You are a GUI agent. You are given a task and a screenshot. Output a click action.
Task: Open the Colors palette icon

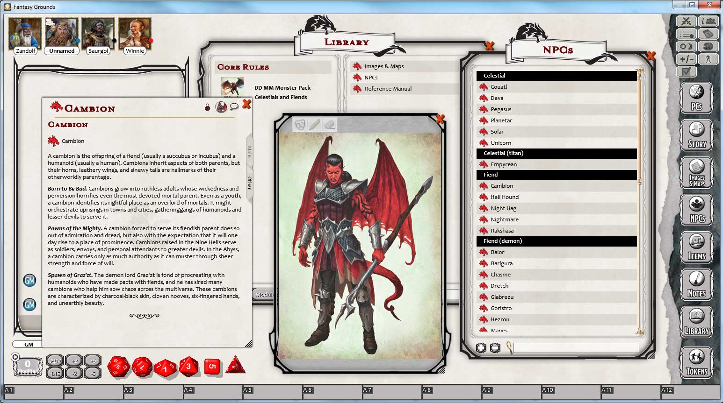coord(708,47)
